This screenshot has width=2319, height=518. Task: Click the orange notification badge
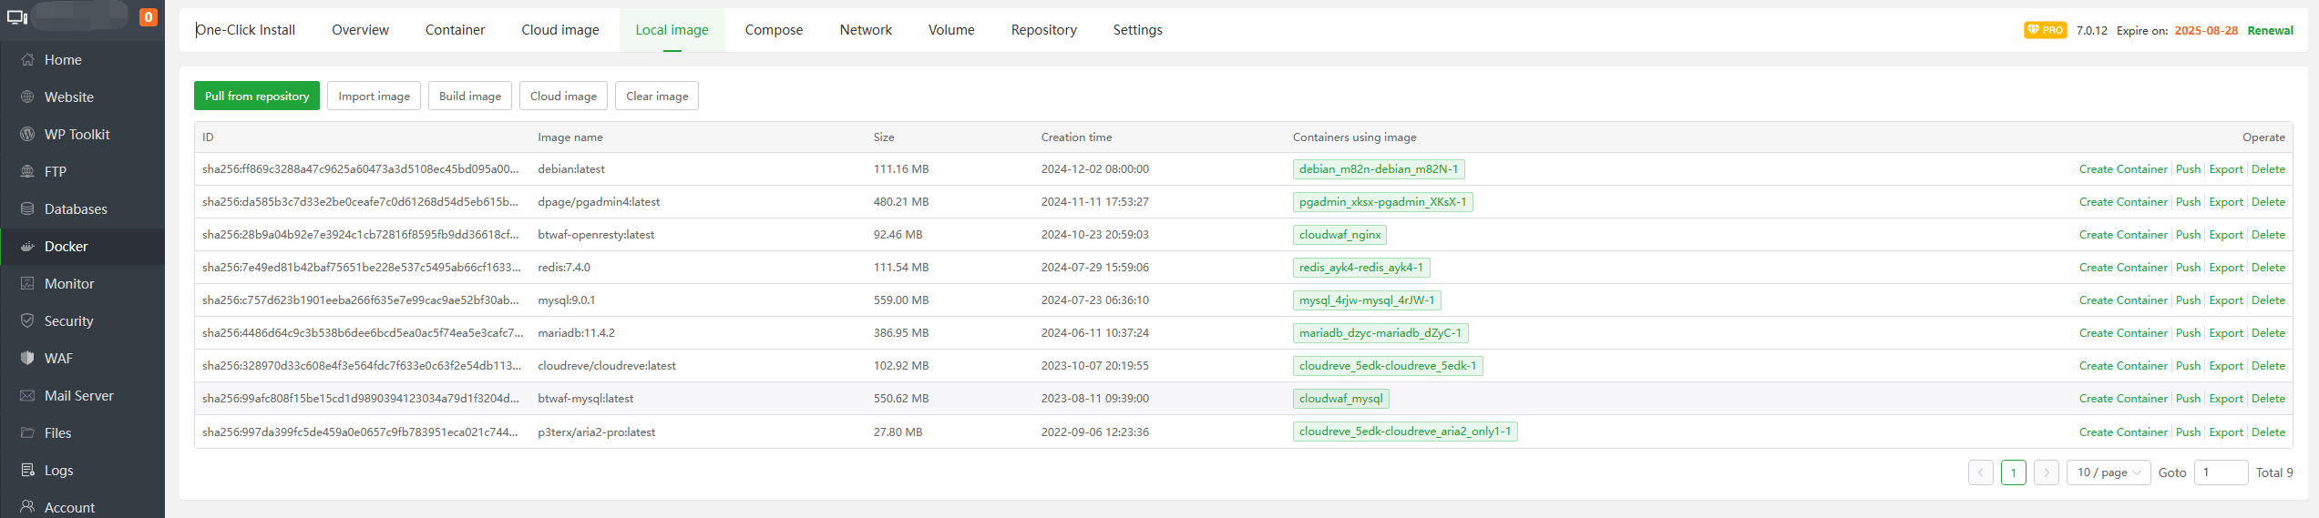[x=148, y=17]
